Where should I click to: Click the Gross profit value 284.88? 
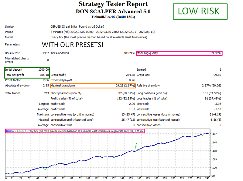point(130,75)
